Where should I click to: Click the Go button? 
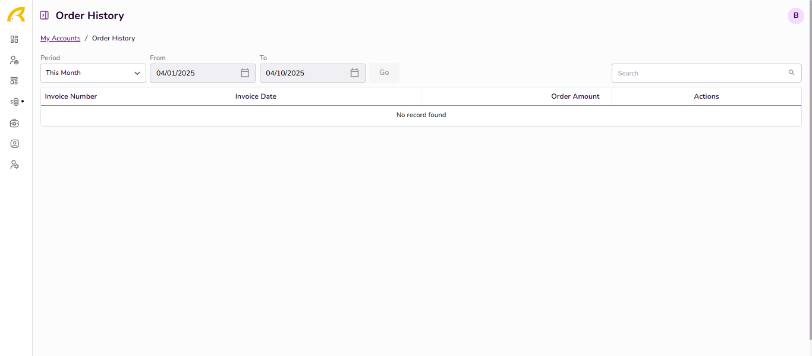(384, 73)
